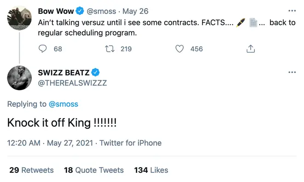
Task: Click the Twitter for iPhone source label
Action: click(x=130, y=143)
